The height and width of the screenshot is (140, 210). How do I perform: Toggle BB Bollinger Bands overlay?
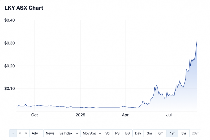pos(127,133)
